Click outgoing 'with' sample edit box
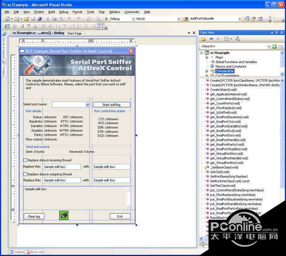Viewport: 286px width, 256px height. click(111, 180)
